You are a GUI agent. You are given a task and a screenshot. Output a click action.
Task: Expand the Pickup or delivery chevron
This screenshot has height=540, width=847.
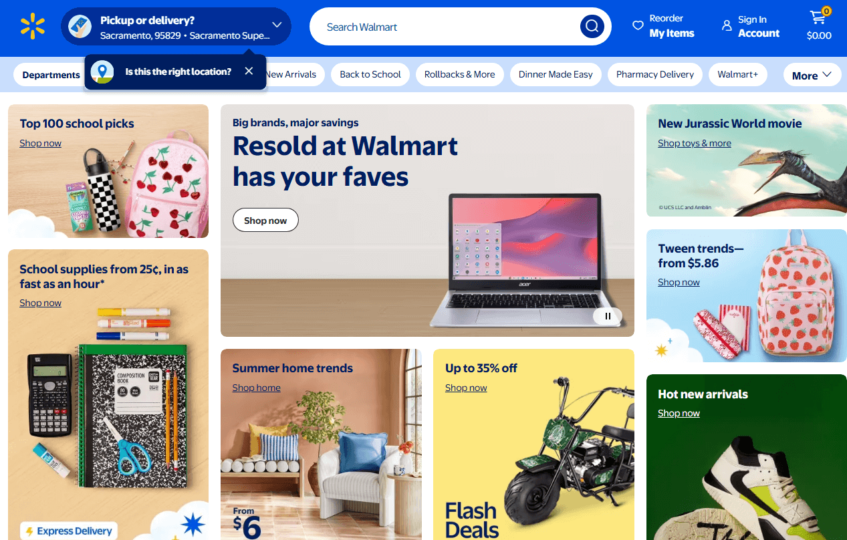pos(277,25)
